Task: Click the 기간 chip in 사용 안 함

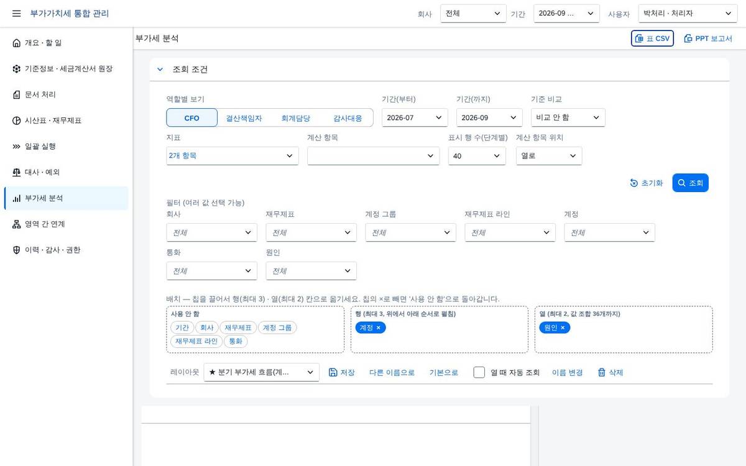Action: point(182,327)
